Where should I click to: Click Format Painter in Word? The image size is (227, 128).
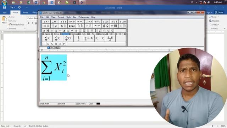16,25
